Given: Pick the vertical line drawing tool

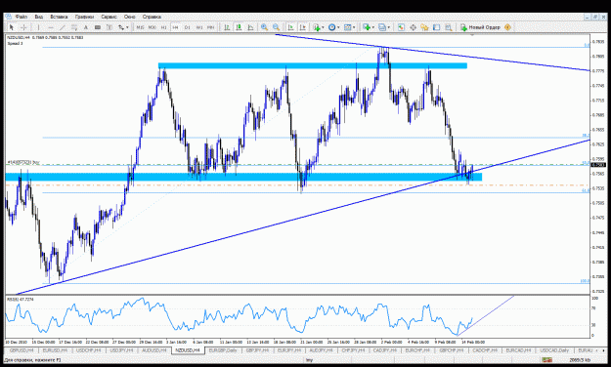Looking at the screenshot, I should point(38,27).
